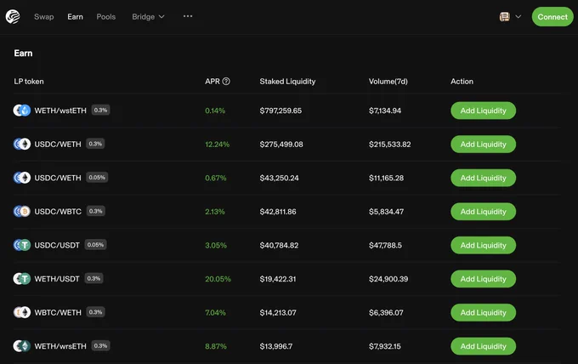Click the $7,134.94 volume value
The height and width of the screenshot is (364, 578).
point(385,111)
